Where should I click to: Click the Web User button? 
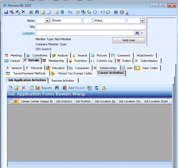(129, 40)
